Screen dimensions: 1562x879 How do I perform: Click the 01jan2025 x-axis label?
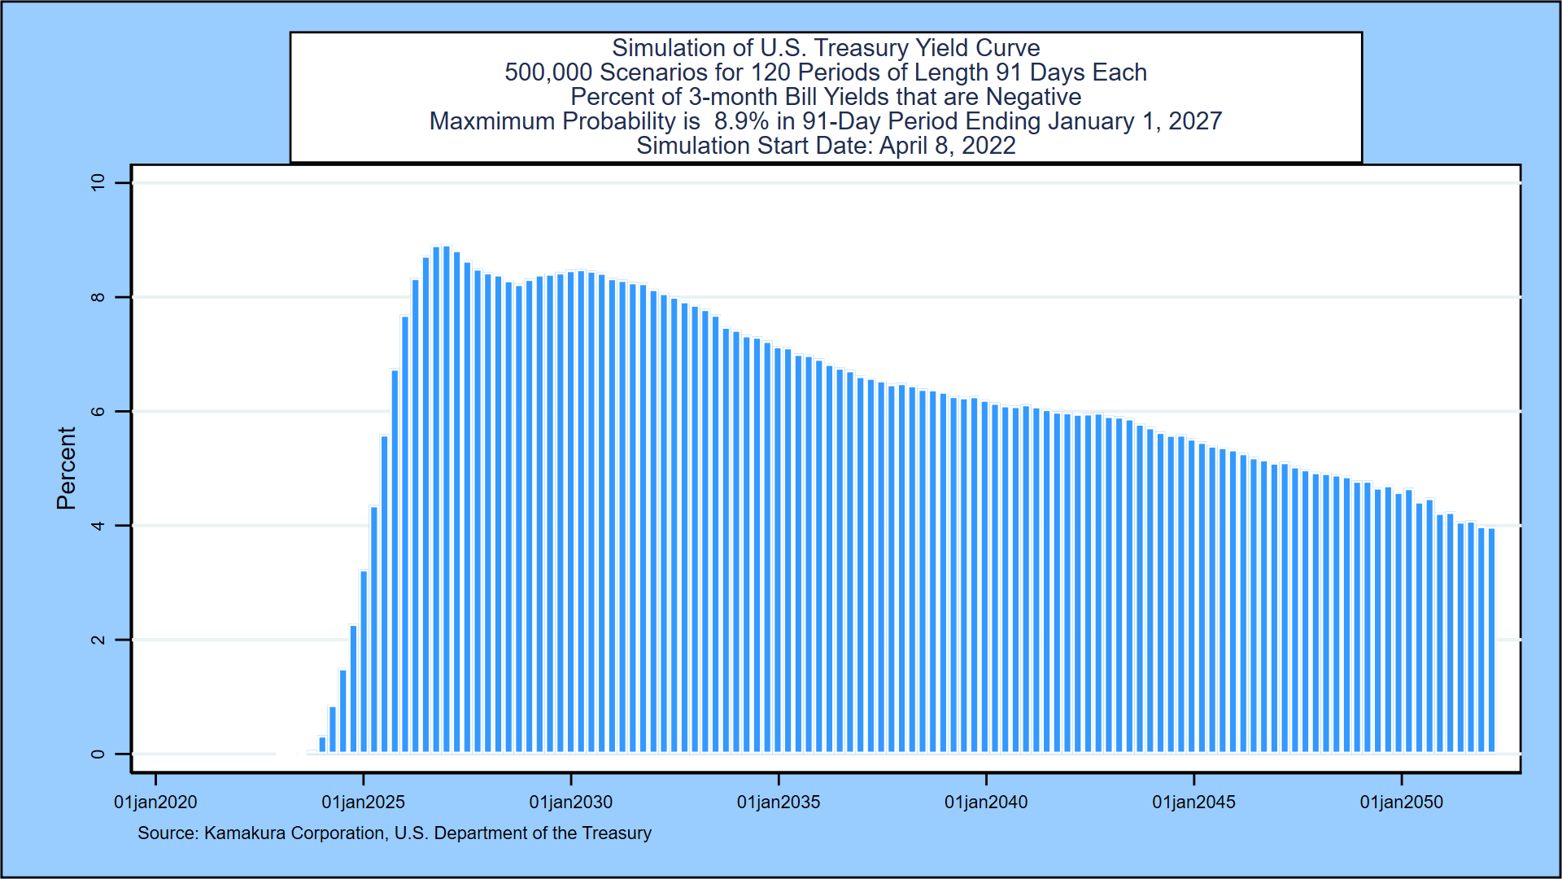pos(363,802)
